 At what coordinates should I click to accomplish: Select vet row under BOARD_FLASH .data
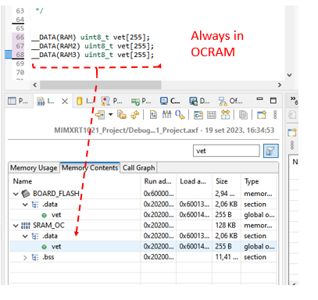(143, 215)
